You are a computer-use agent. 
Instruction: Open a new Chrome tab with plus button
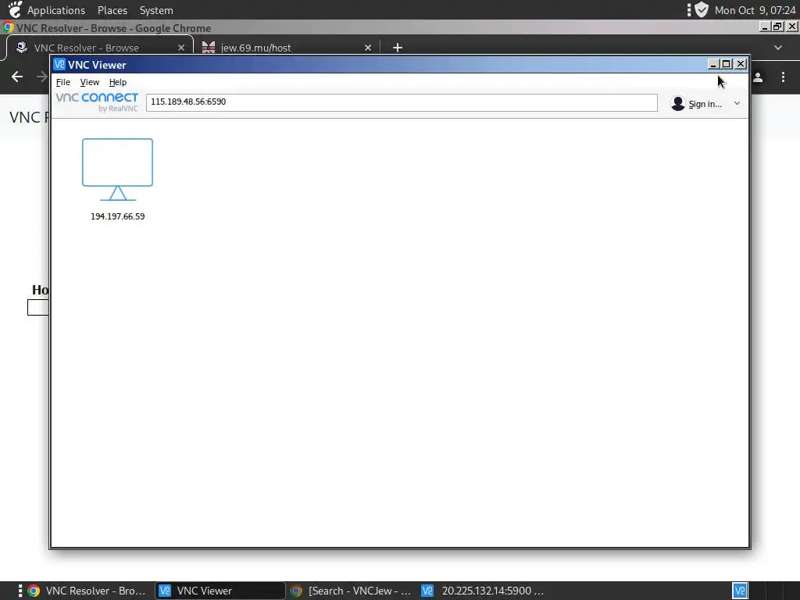tap(398, 48)
